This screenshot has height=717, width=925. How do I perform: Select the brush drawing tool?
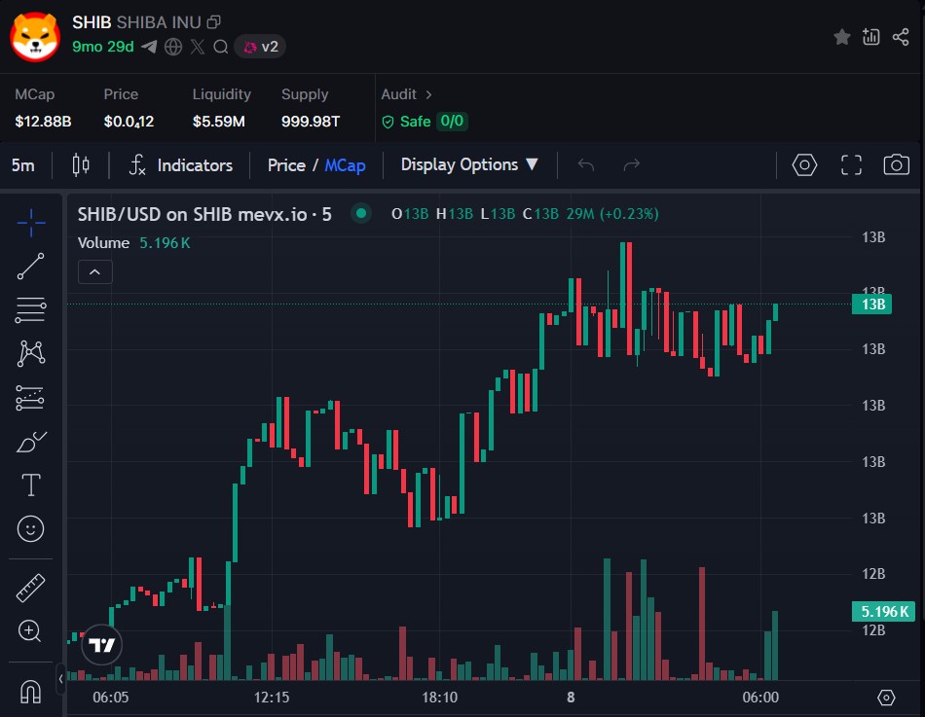(x=31, y=442)
